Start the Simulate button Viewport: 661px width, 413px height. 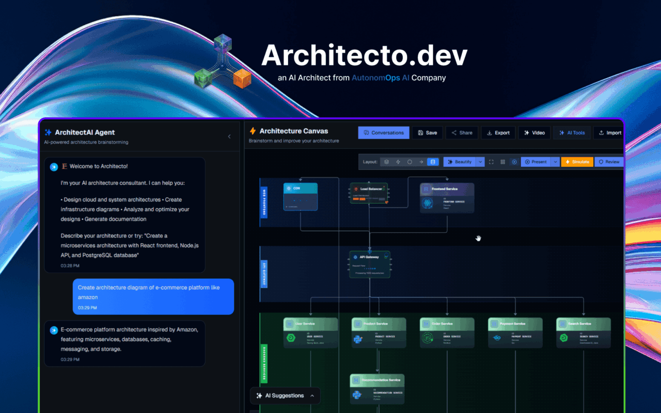577,162
